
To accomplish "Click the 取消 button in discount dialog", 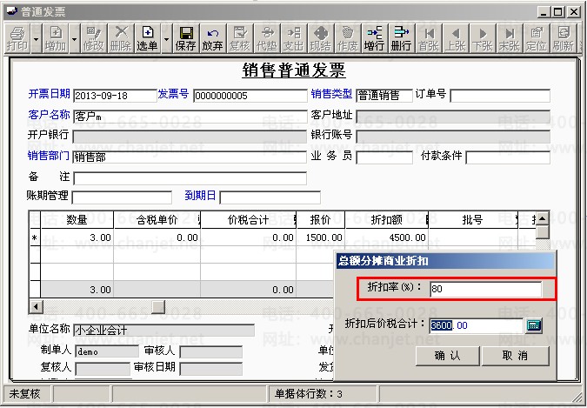I will [515, 356].
